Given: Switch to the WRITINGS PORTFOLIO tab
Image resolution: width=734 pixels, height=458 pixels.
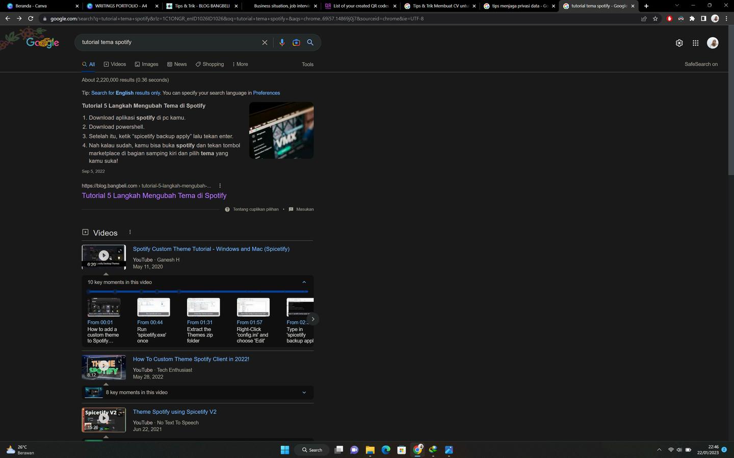Looking at the screenshot, I should [121, 6].
